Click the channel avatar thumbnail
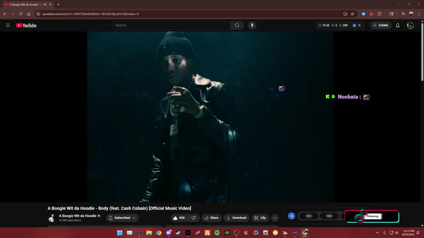The image size is (424, 238). click(52, 218)
